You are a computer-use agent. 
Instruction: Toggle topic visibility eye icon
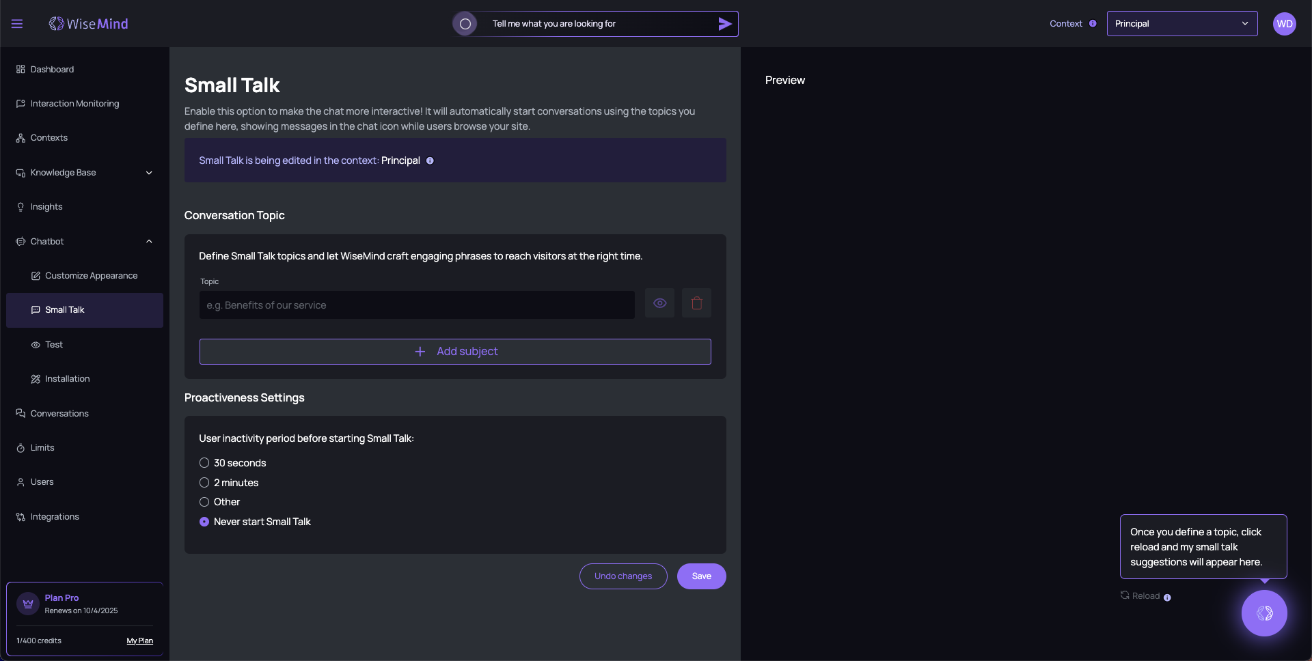(659, 303)
